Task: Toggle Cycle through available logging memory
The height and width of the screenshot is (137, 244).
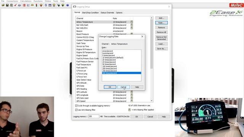Action: [x=76, y=106]
